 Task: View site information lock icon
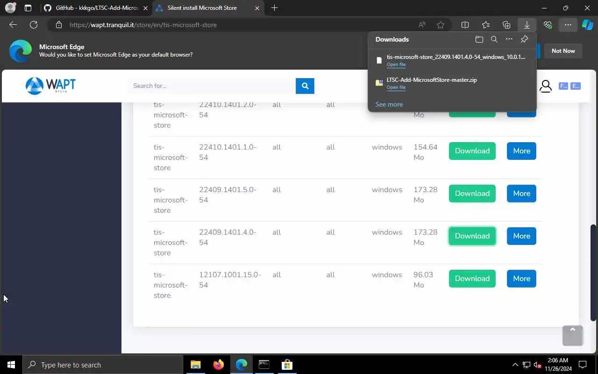point(59,25)
